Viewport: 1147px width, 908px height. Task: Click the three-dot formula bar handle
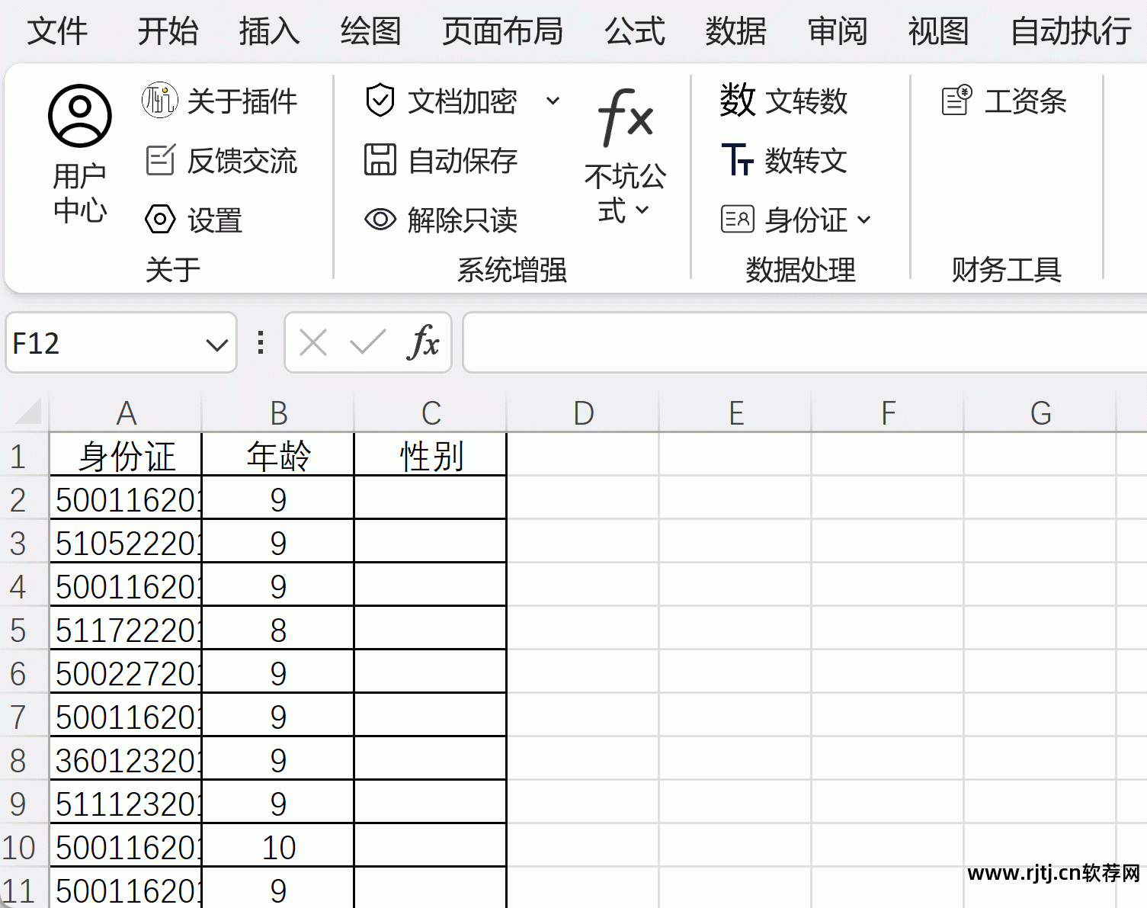pos(261,342)
